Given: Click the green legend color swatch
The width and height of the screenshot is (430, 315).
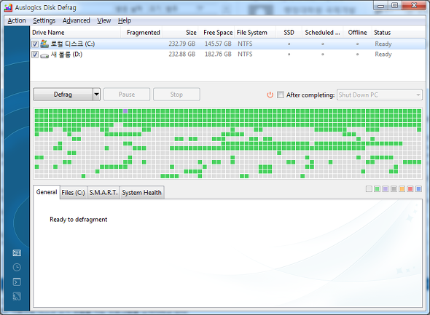Looking at the screenshot, I should point(377,189).
